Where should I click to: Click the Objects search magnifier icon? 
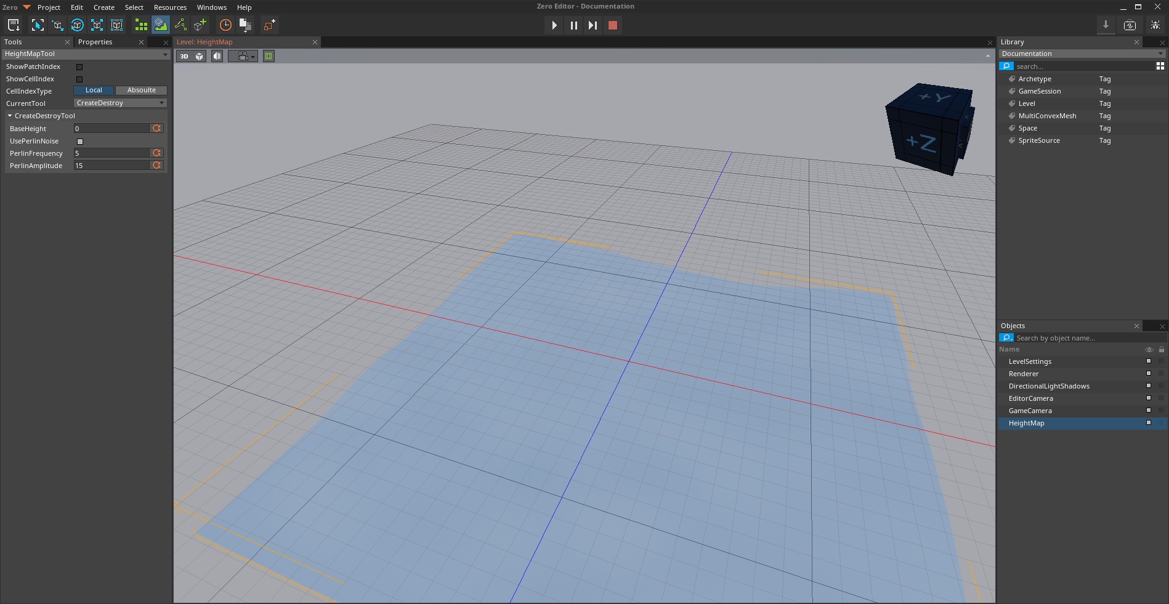point(1006,337)
